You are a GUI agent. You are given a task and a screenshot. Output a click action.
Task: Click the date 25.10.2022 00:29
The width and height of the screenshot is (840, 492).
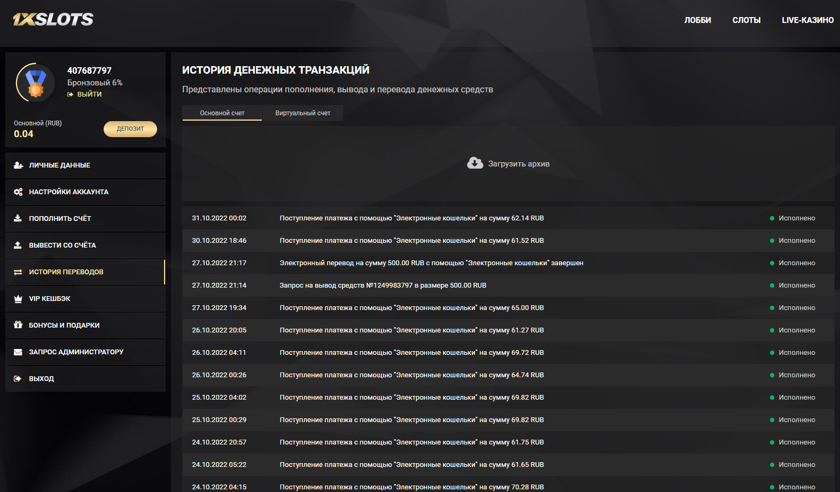pos(219,420)
